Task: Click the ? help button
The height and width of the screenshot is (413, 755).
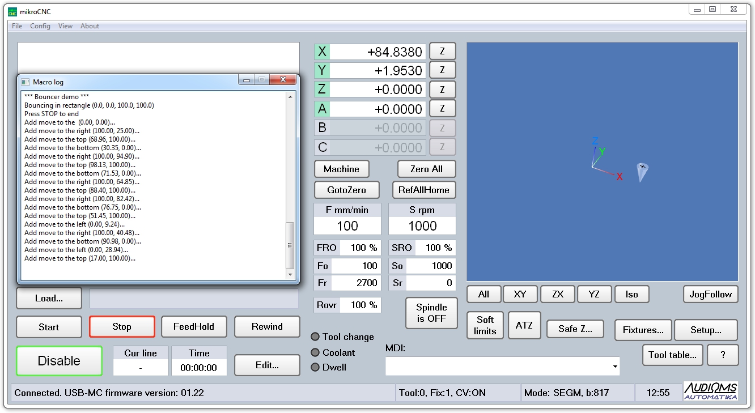Action: [723, 355]
